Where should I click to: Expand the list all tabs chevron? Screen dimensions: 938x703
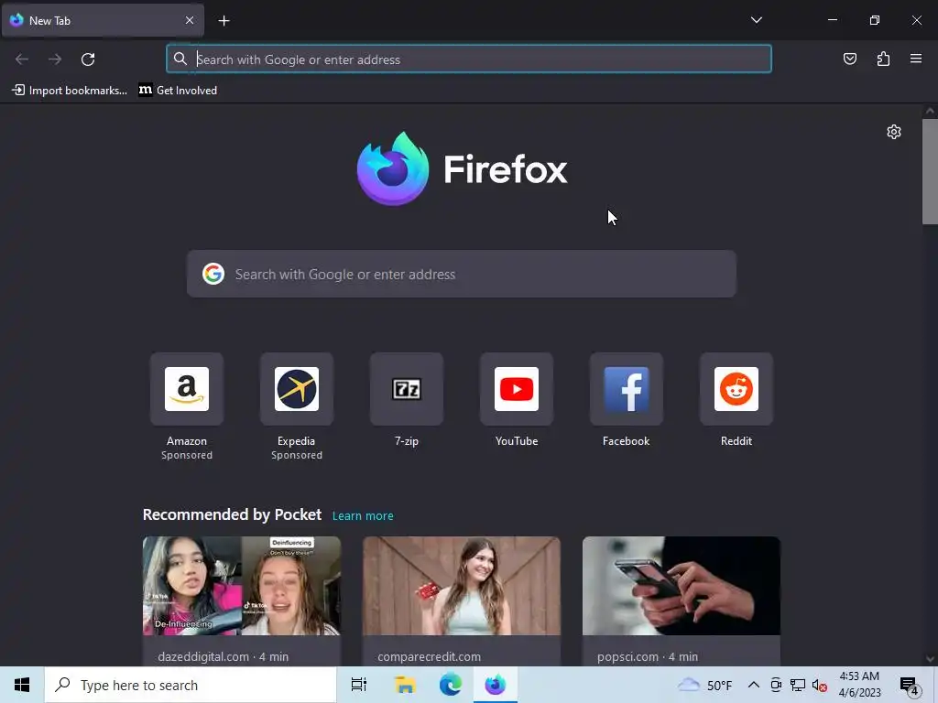pos(756,20)
